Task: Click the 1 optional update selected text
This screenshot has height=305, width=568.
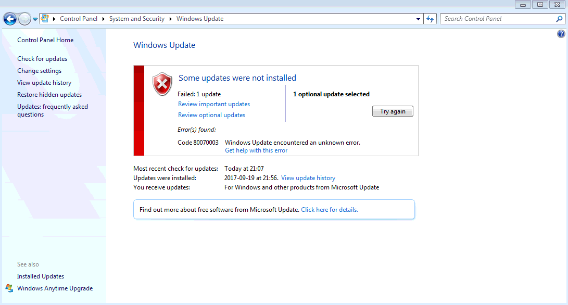Action: click(331, 94)
